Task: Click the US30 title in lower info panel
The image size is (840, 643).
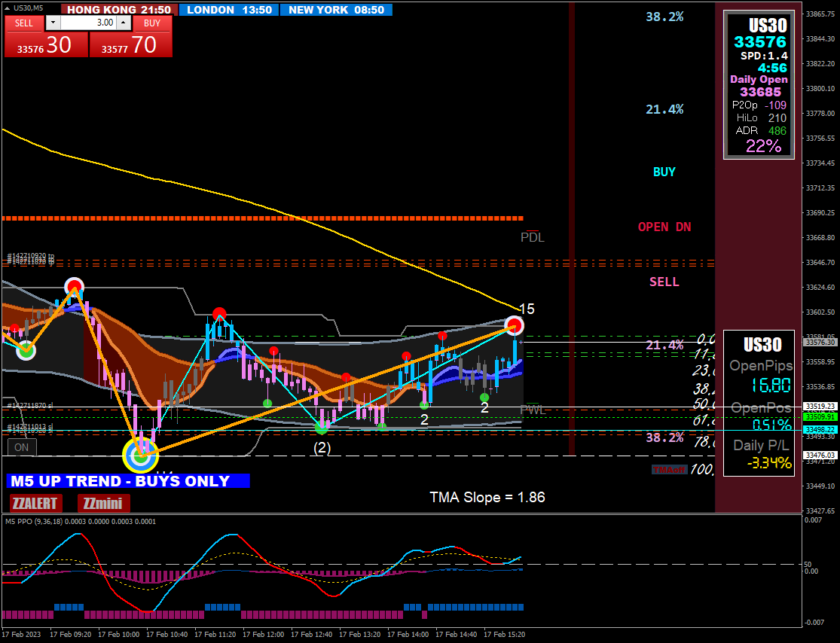Action: tap(762, 345)
